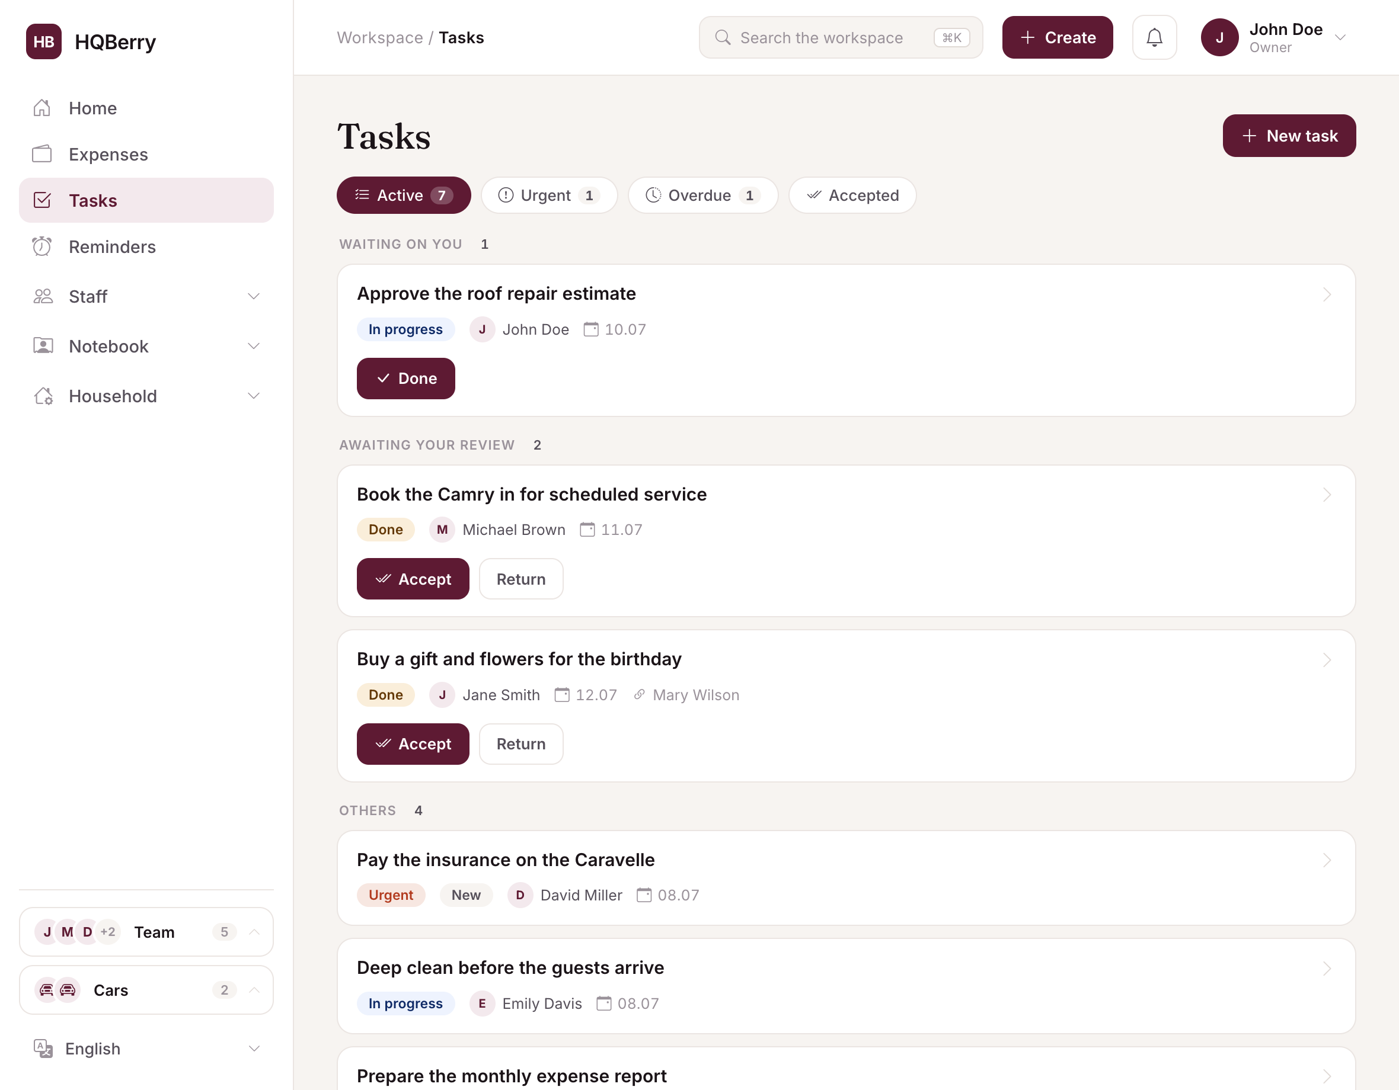
Task: Click the New badge on Caravelle task
Action: tap(466, 896)
